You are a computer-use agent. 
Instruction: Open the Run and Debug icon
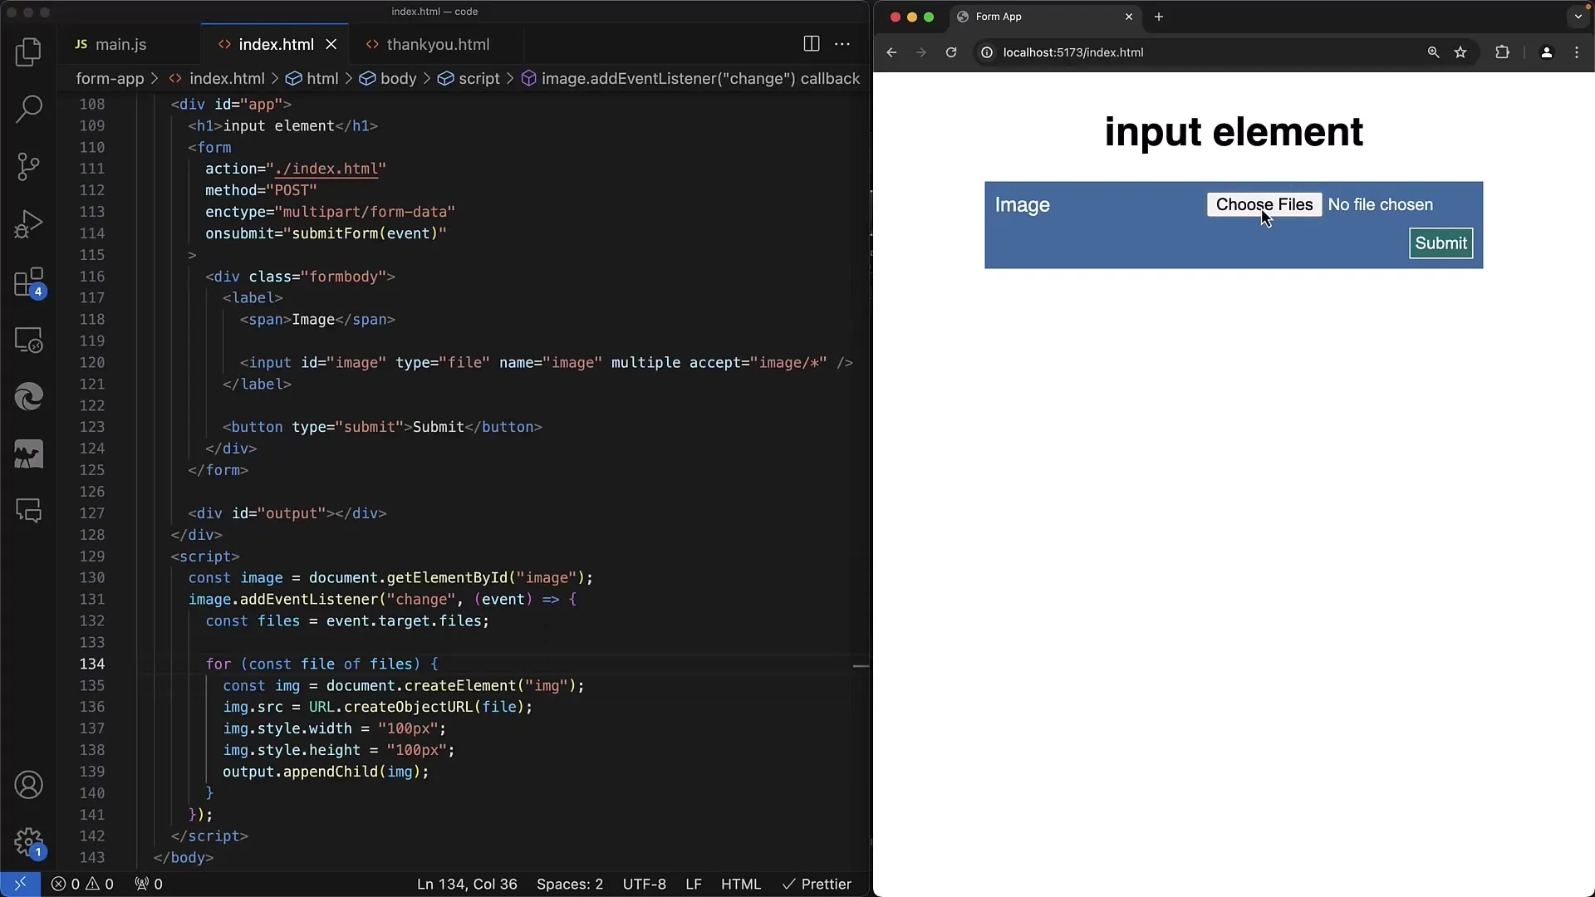pyautogui.click(x=28, y=223)
